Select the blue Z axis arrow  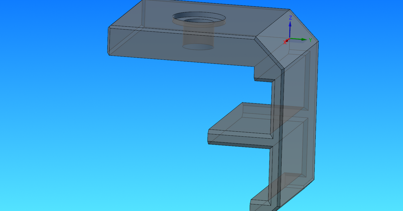click(290, 25)
